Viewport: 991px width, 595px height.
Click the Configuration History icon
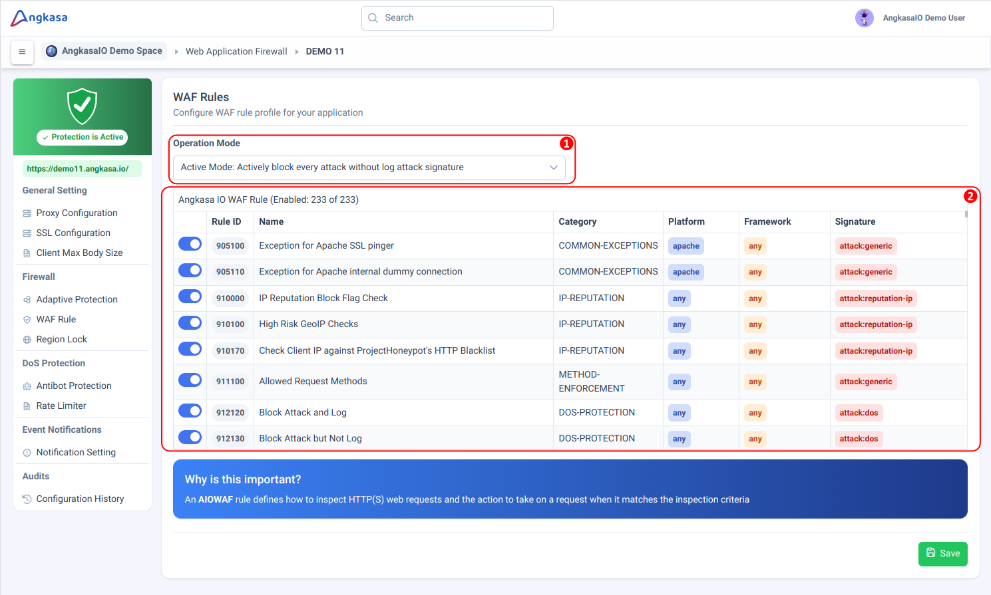tap(27, 499)
